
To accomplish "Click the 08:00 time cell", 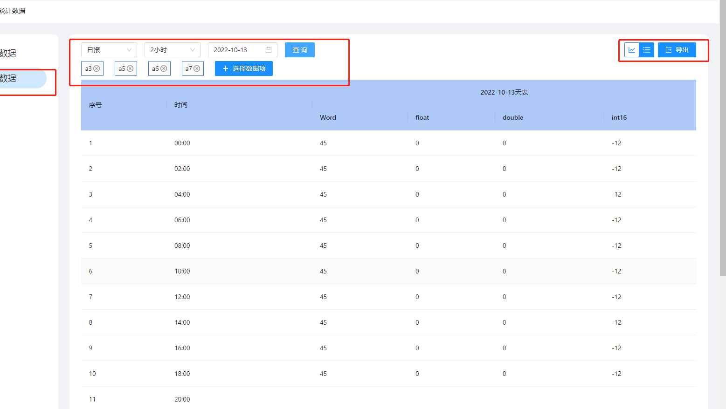I will [x=182, y=245].
